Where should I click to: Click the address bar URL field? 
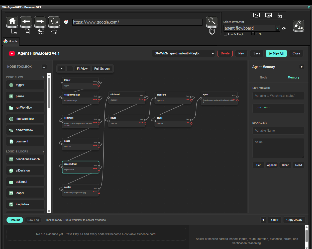[x=137, y=22]
